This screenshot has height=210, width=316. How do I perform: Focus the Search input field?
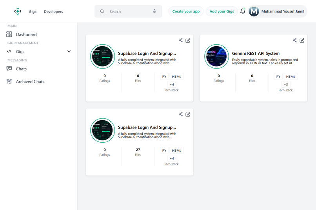click(128, 11)
